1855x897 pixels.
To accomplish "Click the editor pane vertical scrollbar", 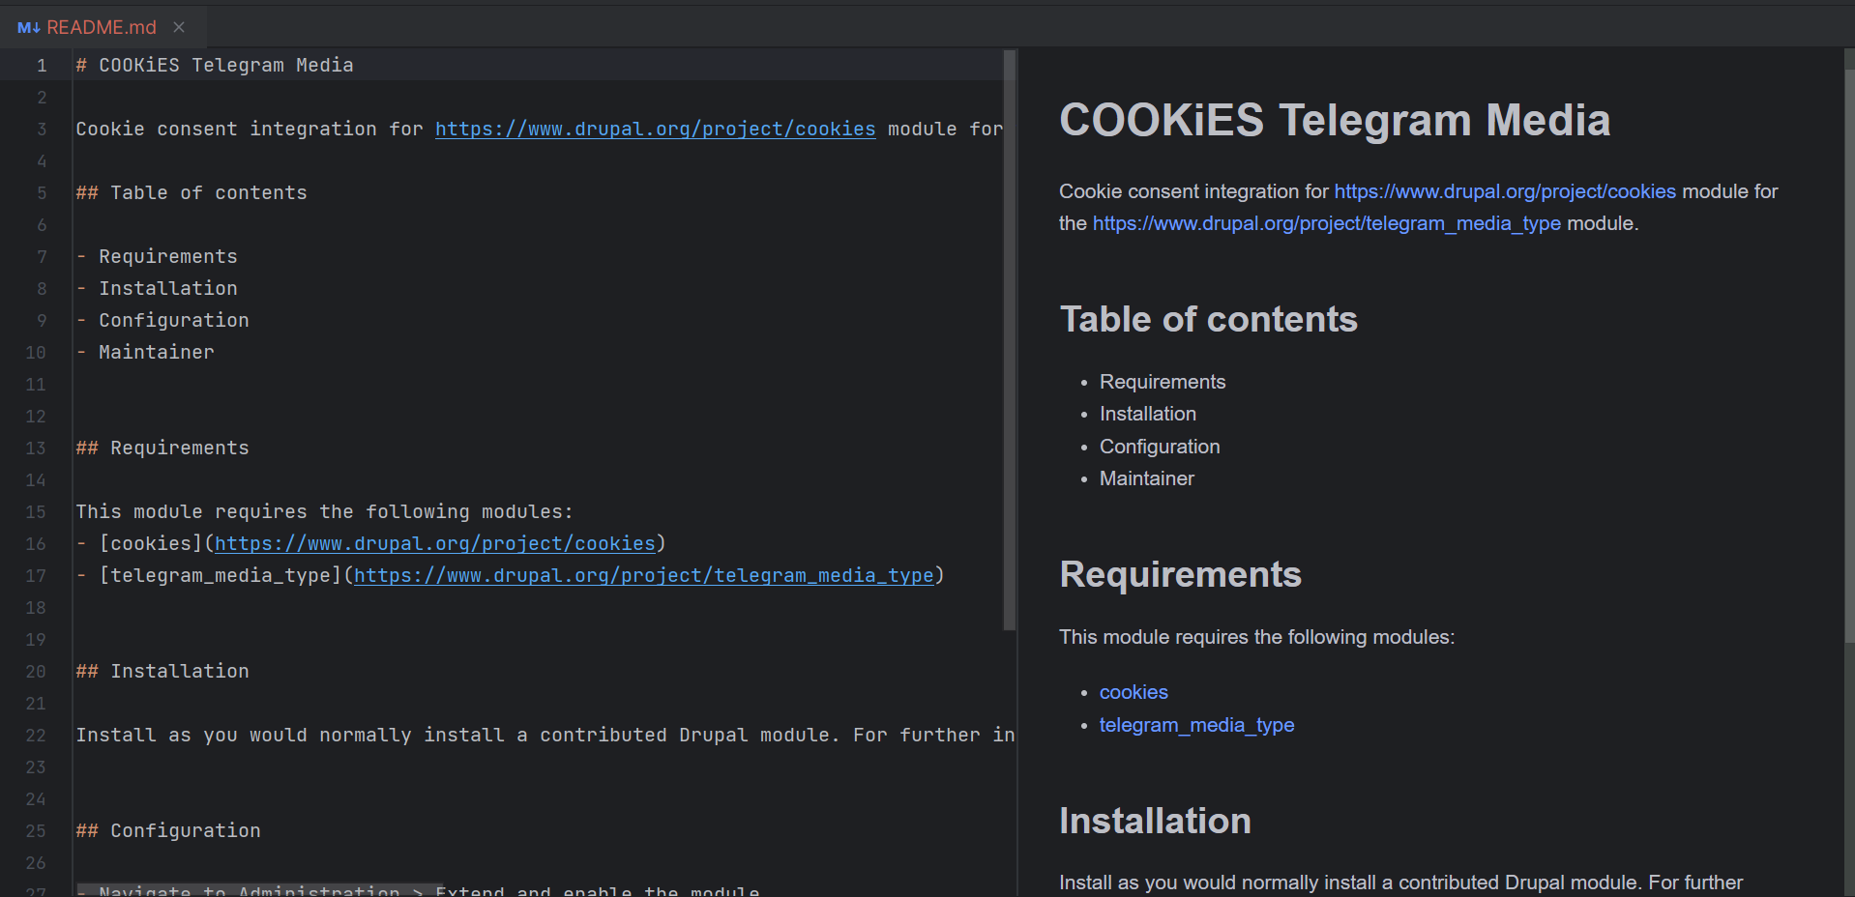I will tap(1010, 338).
